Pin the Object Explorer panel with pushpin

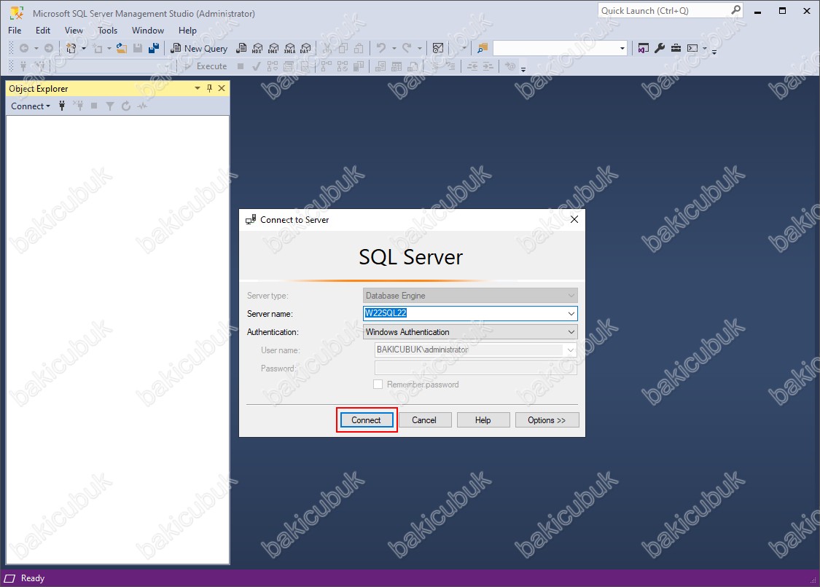click(x=210, y=88)
